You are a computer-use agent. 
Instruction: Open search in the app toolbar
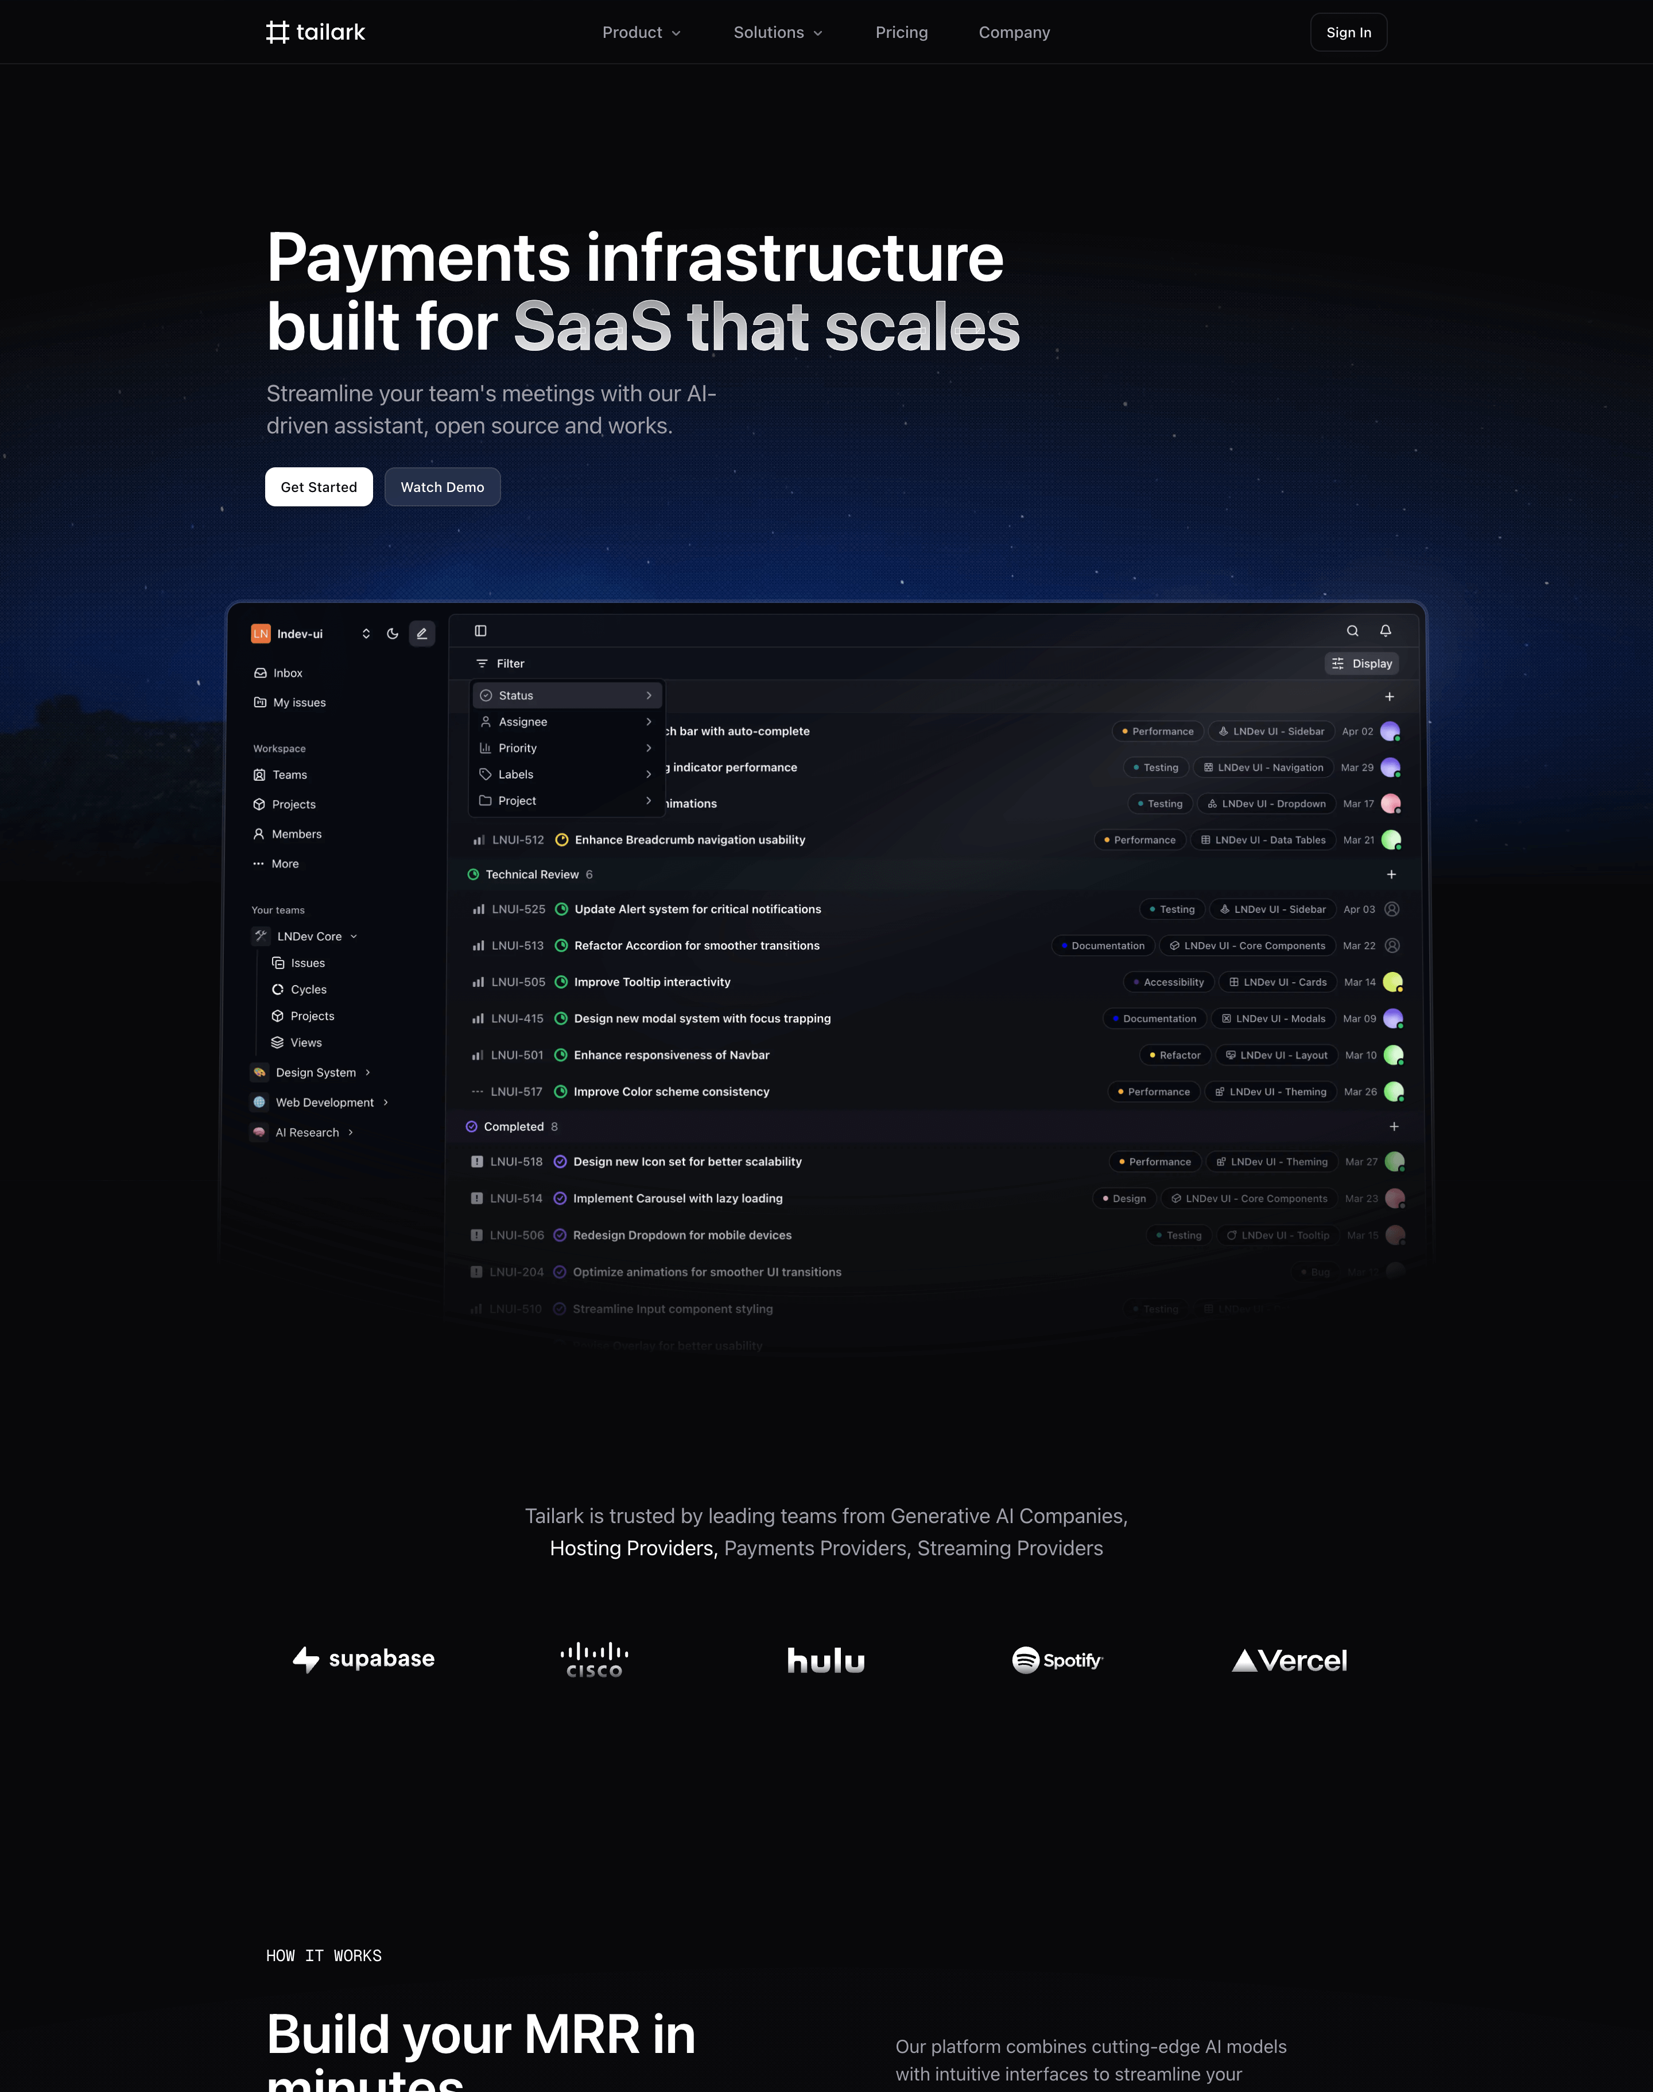coord(1352,630)
